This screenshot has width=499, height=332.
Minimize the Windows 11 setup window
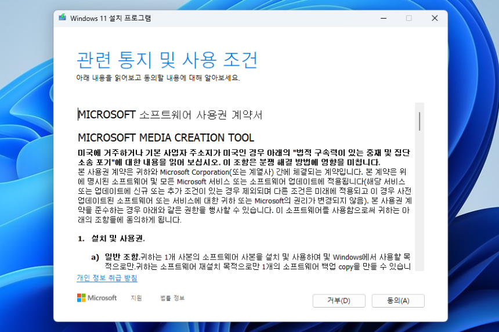(x=384, y=18)
